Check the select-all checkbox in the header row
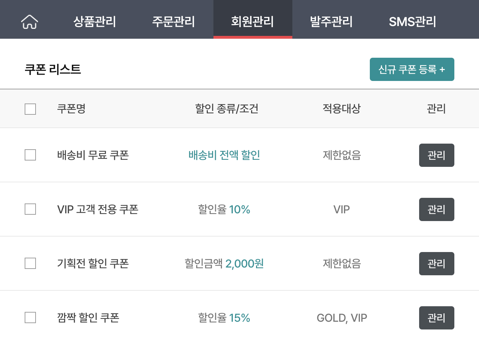Viewport: 479px width, 352px height. click(30, 109)
